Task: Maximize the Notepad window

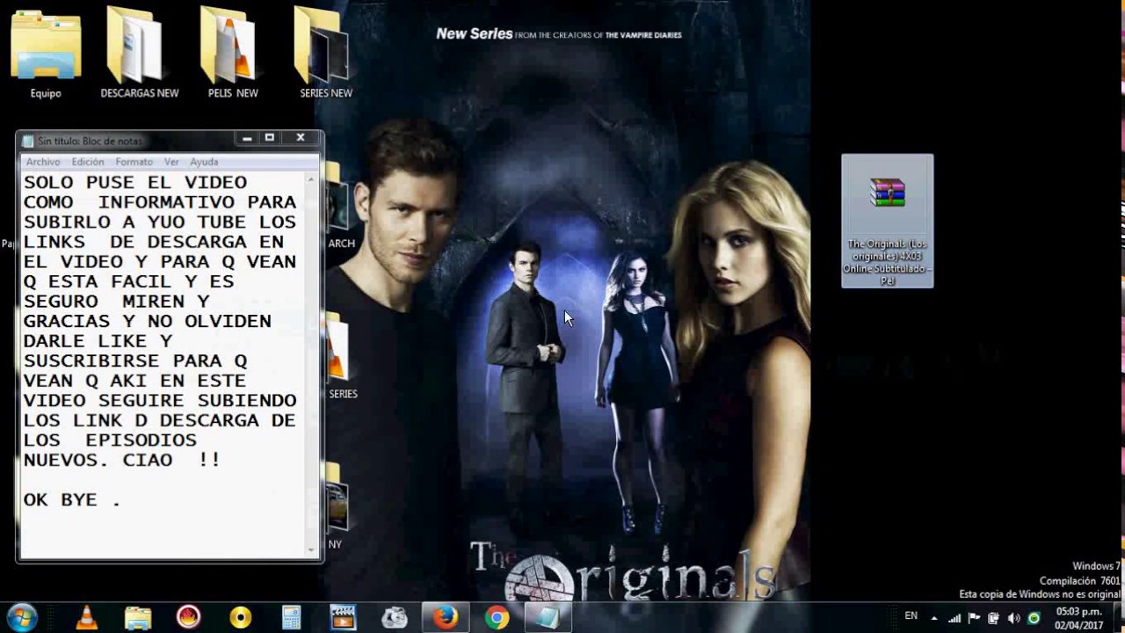Action: 270,138
